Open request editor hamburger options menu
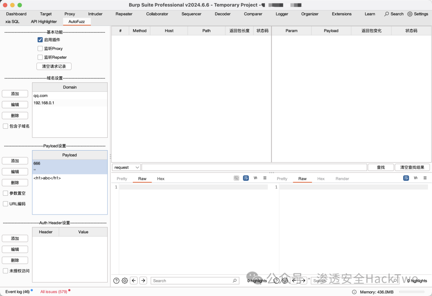The image size is (432, 296). (x=265, y=178)
